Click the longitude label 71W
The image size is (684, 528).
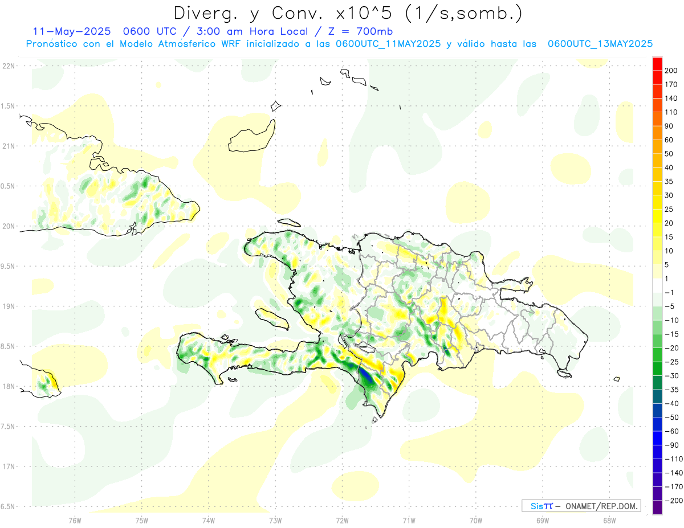tap(409, 520)
